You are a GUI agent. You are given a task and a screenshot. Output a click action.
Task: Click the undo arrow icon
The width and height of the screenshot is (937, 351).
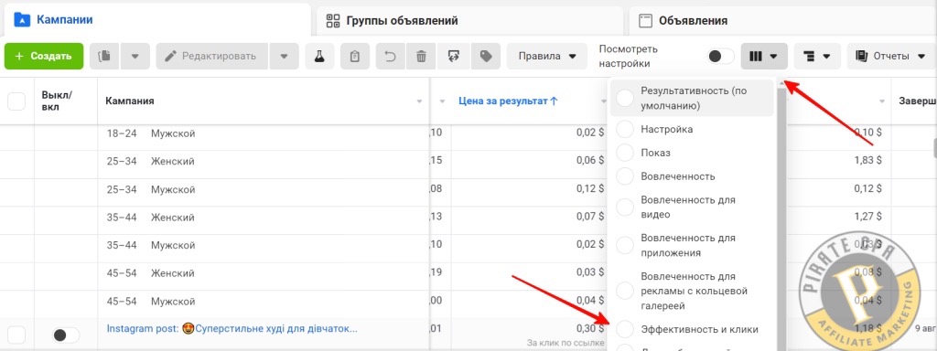390,56
